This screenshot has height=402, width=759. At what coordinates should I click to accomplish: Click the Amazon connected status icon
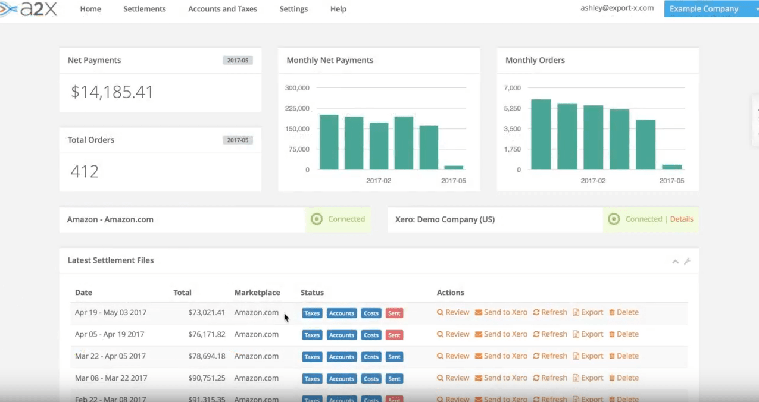(x=317, y=219)
